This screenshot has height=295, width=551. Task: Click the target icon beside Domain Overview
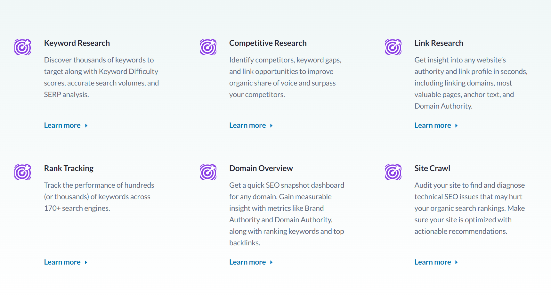[208, 172]
